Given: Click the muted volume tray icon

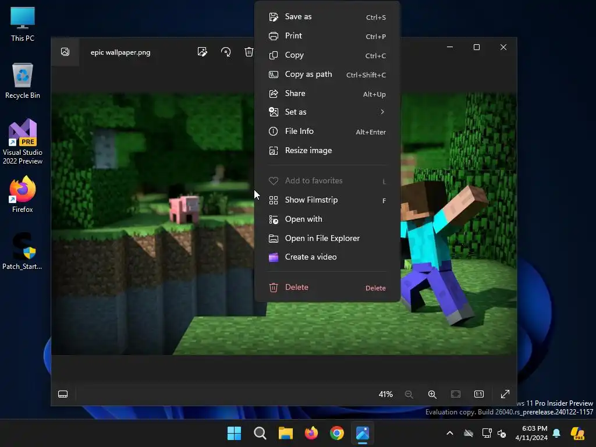Looking at the screenshot, I should point(502,433).
